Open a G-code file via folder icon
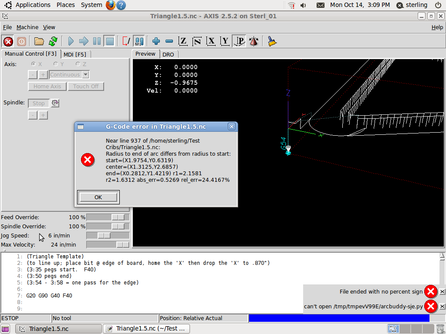 (x=39, y=41)
